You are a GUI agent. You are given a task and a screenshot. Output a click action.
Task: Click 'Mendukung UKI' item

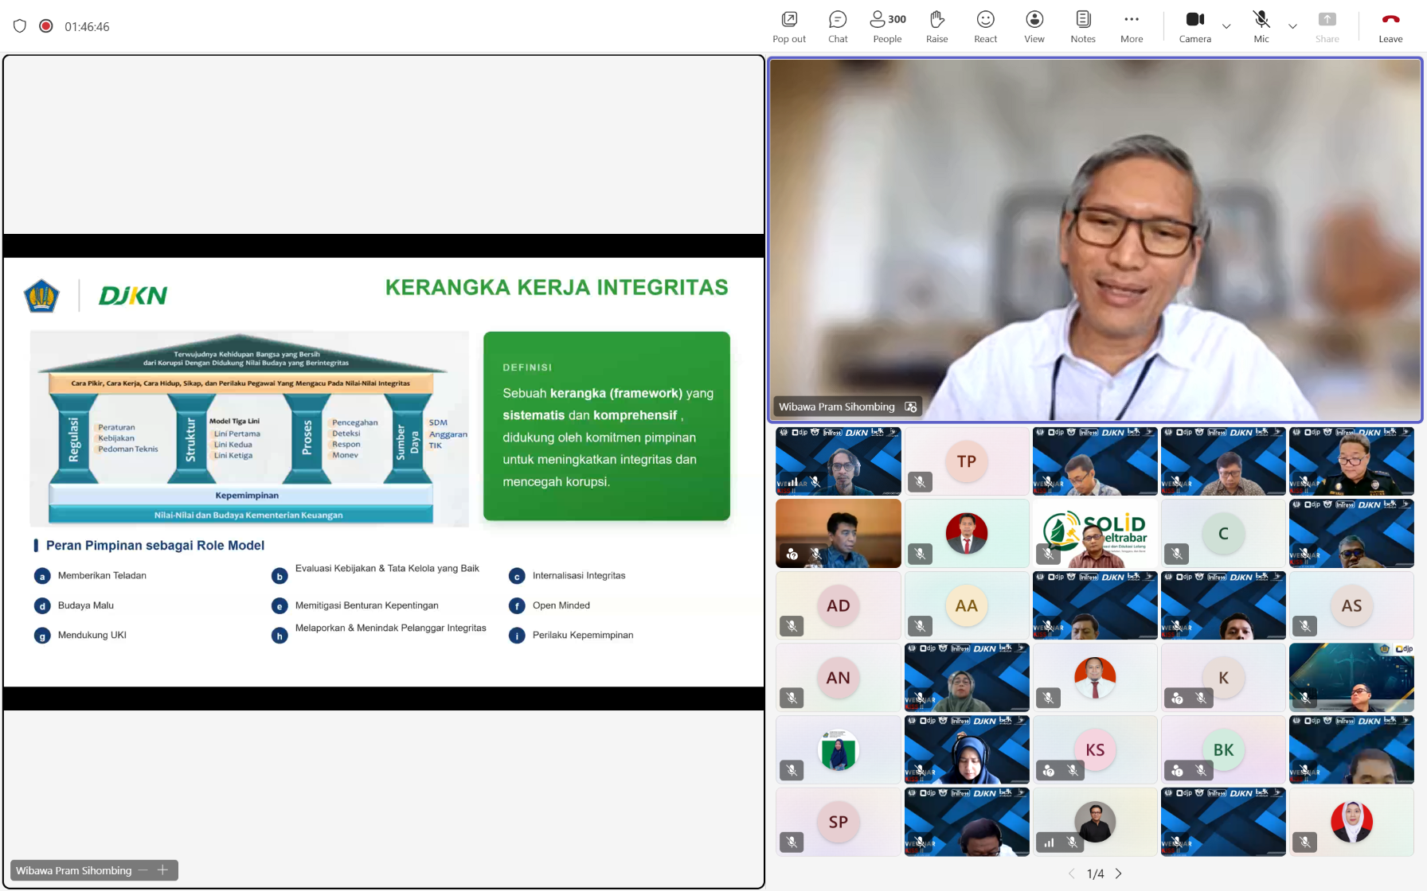click(x=92, y=635)
